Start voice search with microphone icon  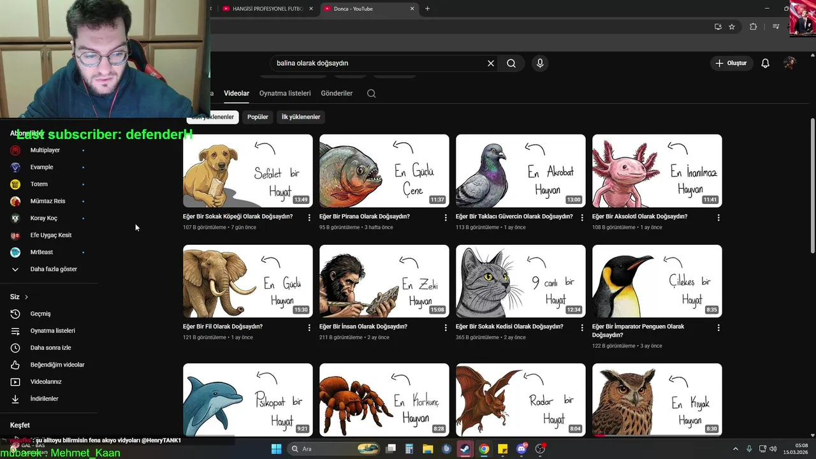coord(540,63)
